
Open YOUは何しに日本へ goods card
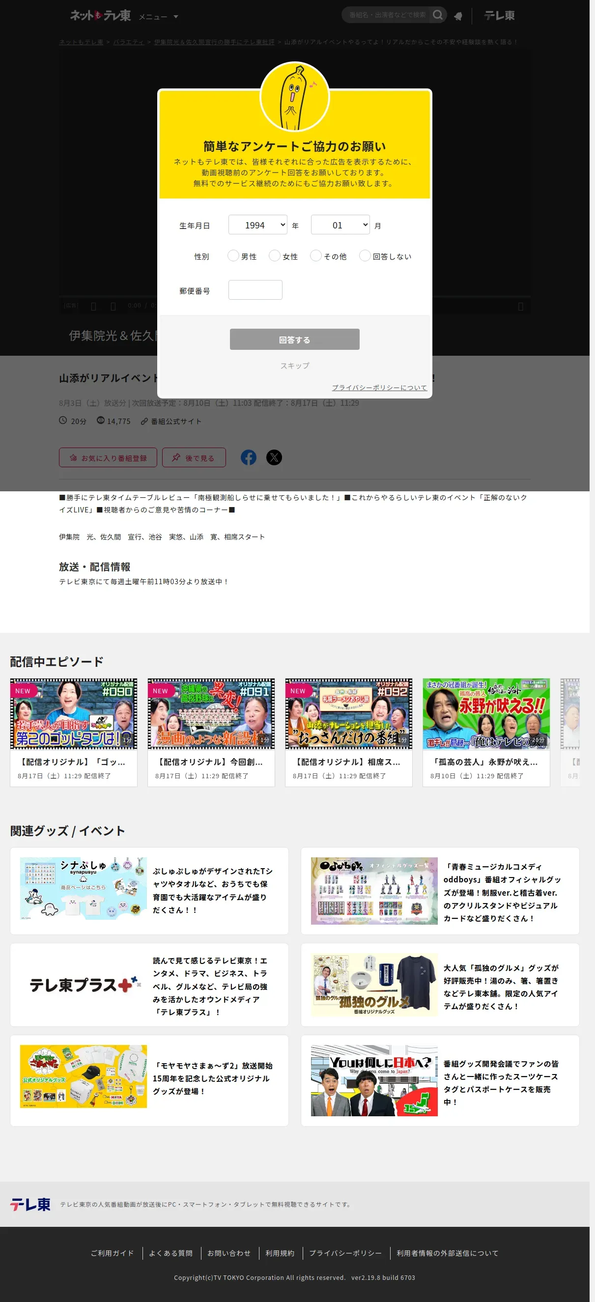coord(440,1080)
